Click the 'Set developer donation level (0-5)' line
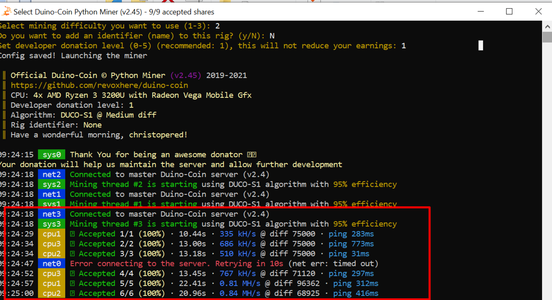This screenshot has width=552, height=300. coord(203,46)
